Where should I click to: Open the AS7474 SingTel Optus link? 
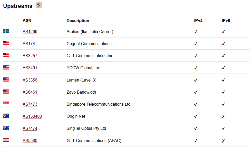coord(30,128)
